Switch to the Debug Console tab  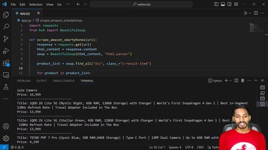(x=64, y=81)
